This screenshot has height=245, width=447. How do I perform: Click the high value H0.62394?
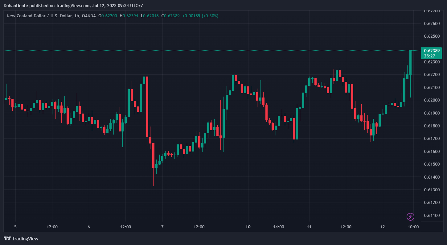point(129,16)
